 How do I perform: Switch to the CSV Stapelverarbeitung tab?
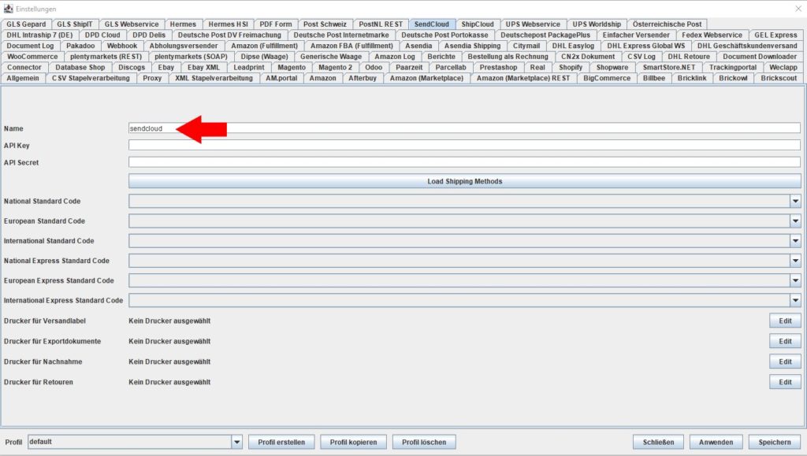[x=91, y=78]
